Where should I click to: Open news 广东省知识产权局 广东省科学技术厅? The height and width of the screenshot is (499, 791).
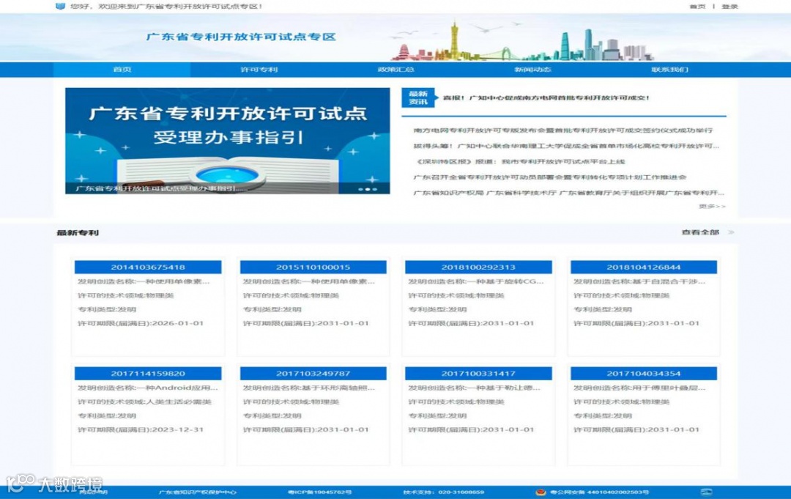(569, 193)
